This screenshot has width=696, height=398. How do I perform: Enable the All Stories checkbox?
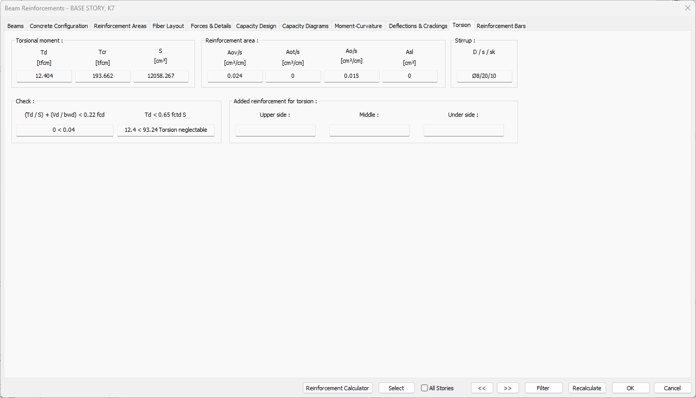tap(425, 388)
